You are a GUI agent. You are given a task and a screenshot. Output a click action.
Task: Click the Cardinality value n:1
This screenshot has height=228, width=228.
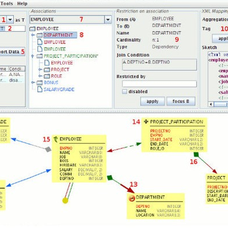click(x=156, y=40)
